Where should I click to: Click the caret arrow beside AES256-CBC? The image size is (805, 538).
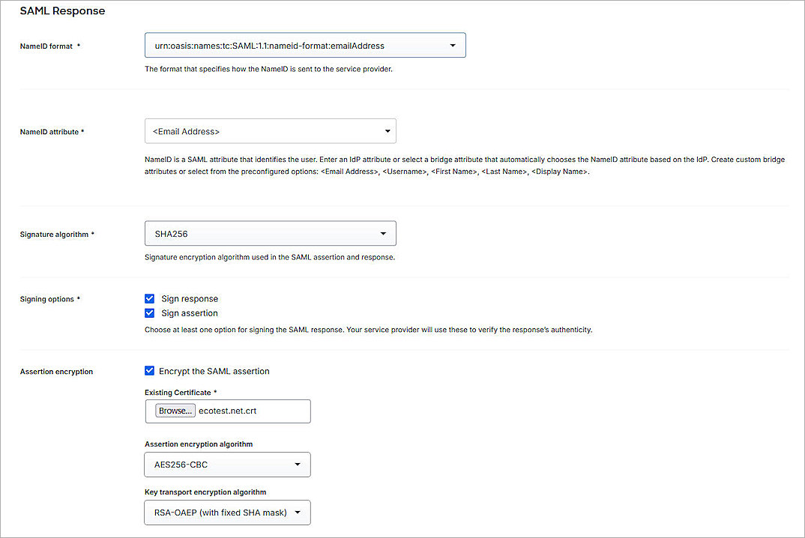click(298, 465)
